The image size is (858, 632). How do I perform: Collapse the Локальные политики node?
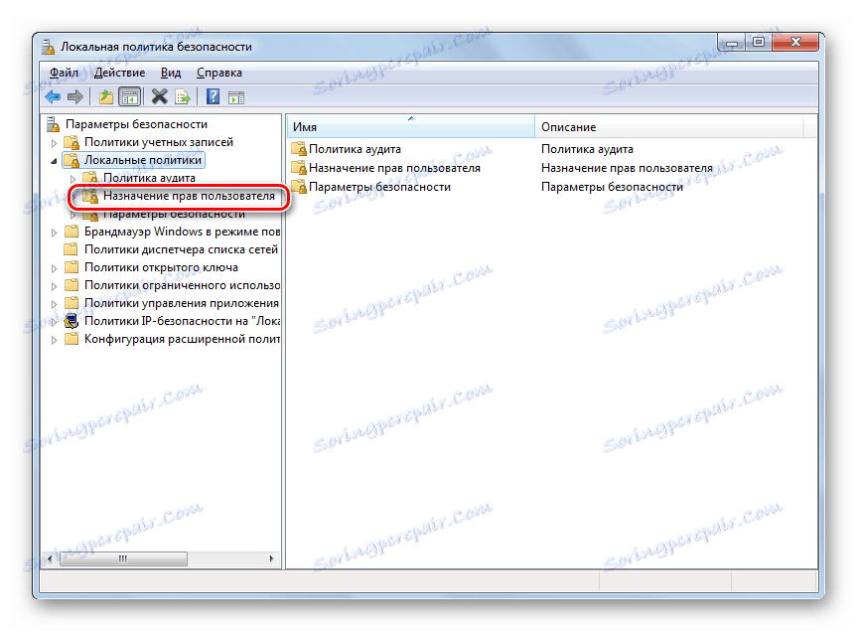pos(54,161)
